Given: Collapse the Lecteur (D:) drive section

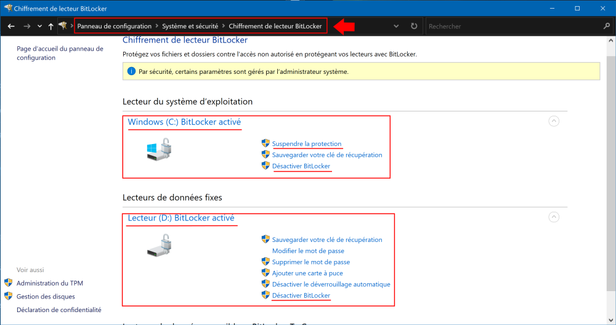Looking at the screenshot, I should pos(554,217).
